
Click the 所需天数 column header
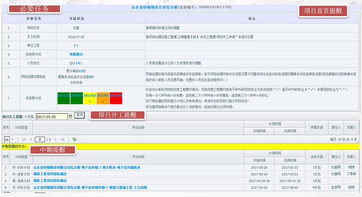317,127
